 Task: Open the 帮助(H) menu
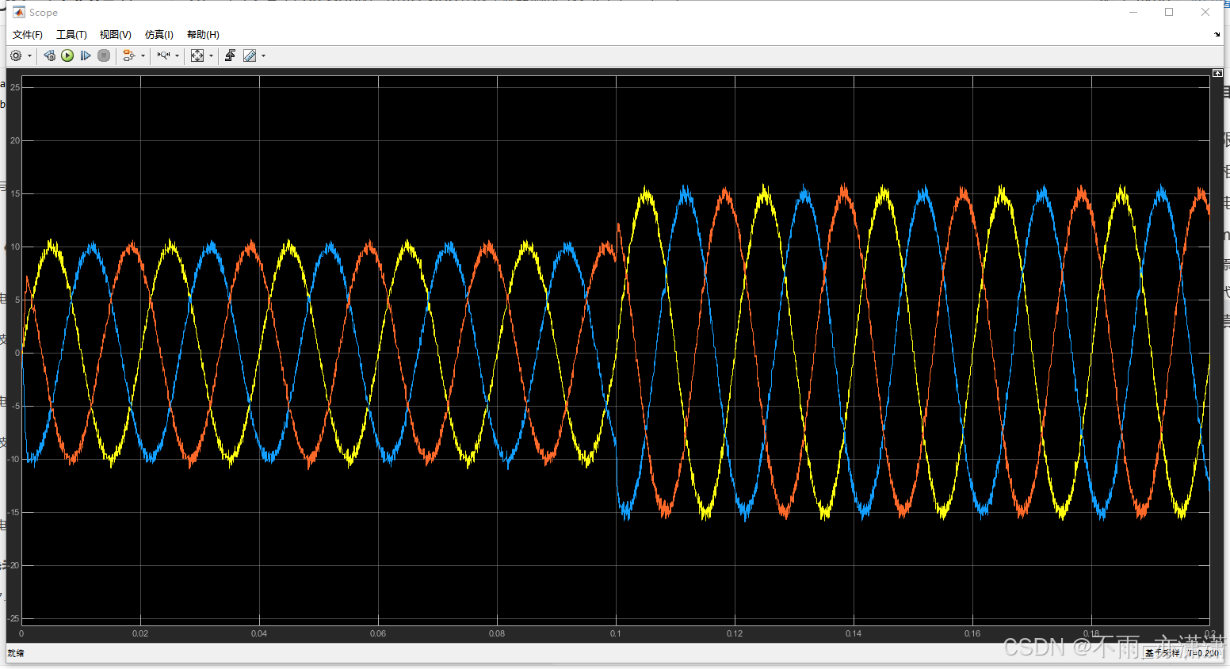(x=202, y=34)
